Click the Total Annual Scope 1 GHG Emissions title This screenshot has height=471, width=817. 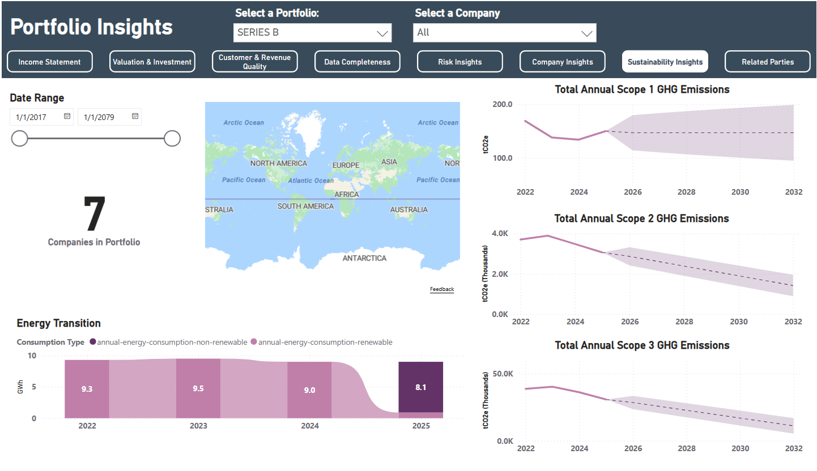pyautogui.click(x=642, y=89)
